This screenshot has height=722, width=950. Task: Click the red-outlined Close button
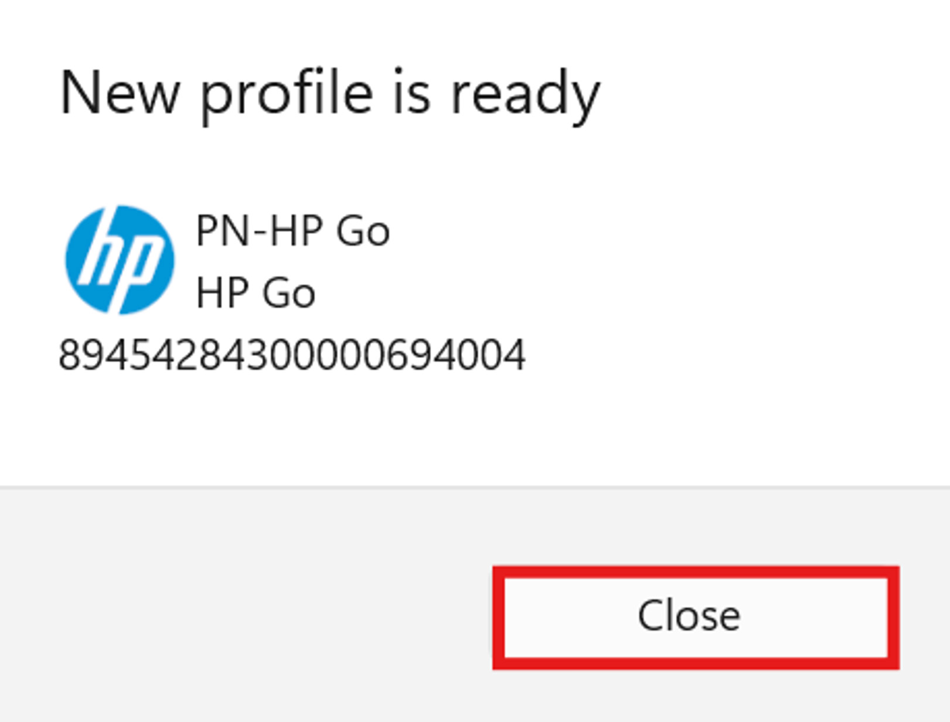tap(695, 617)
